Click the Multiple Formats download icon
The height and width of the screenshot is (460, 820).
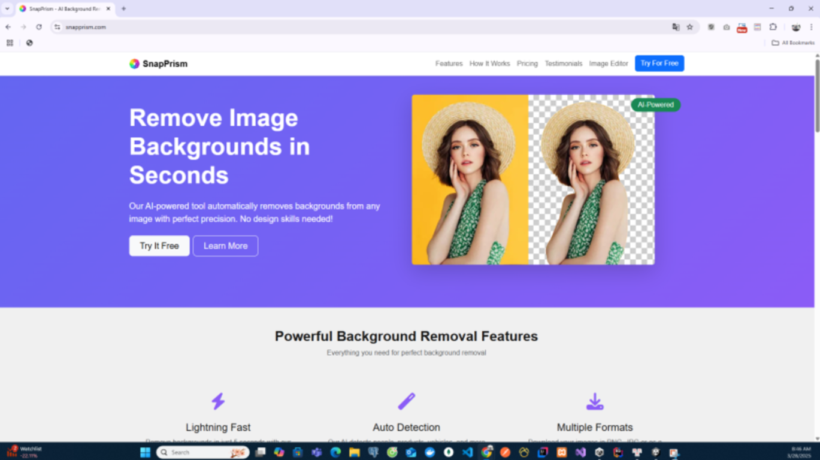pos(595,401)
